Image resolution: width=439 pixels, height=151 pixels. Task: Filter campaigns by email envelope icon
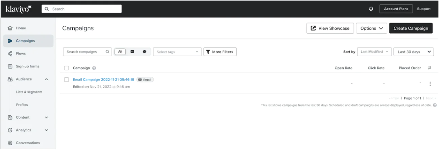tap(132, 52)
